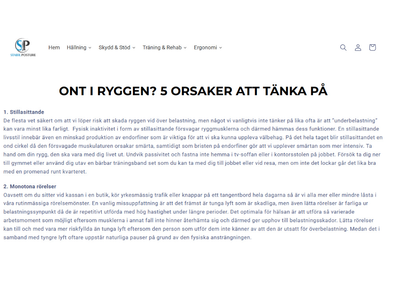This screenshot has height=295, width=393.
Task: Click the line starting "kan till och med vara"
Action: coord(192,229)
